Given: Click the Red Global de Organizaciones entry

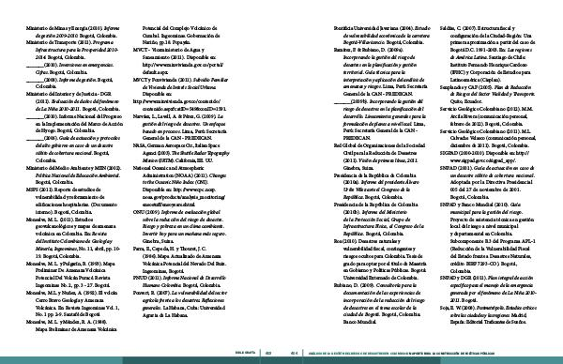Looking at the screenshot, I should tap(379, 157).
